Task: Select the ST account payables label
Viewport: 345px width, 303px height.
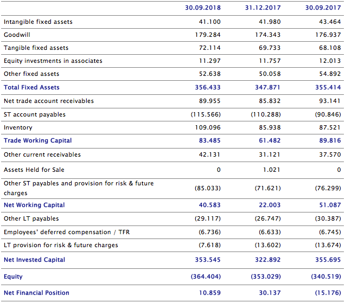Action: coord(35,114)
